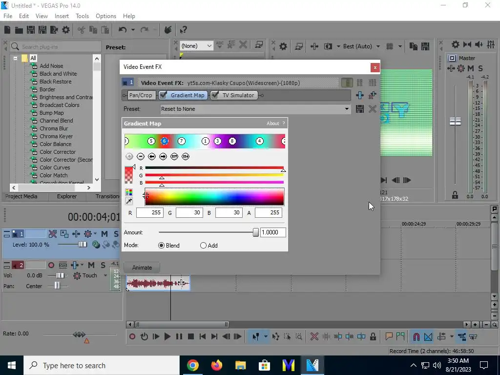Click the preview Overlays grid icon

390,46
